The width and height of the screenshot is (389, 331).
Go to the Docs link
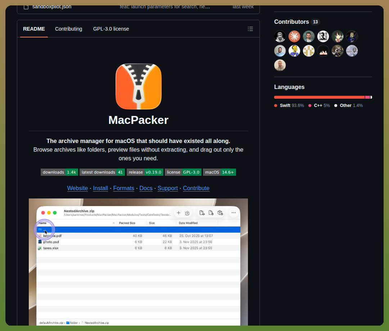(146, 188)
